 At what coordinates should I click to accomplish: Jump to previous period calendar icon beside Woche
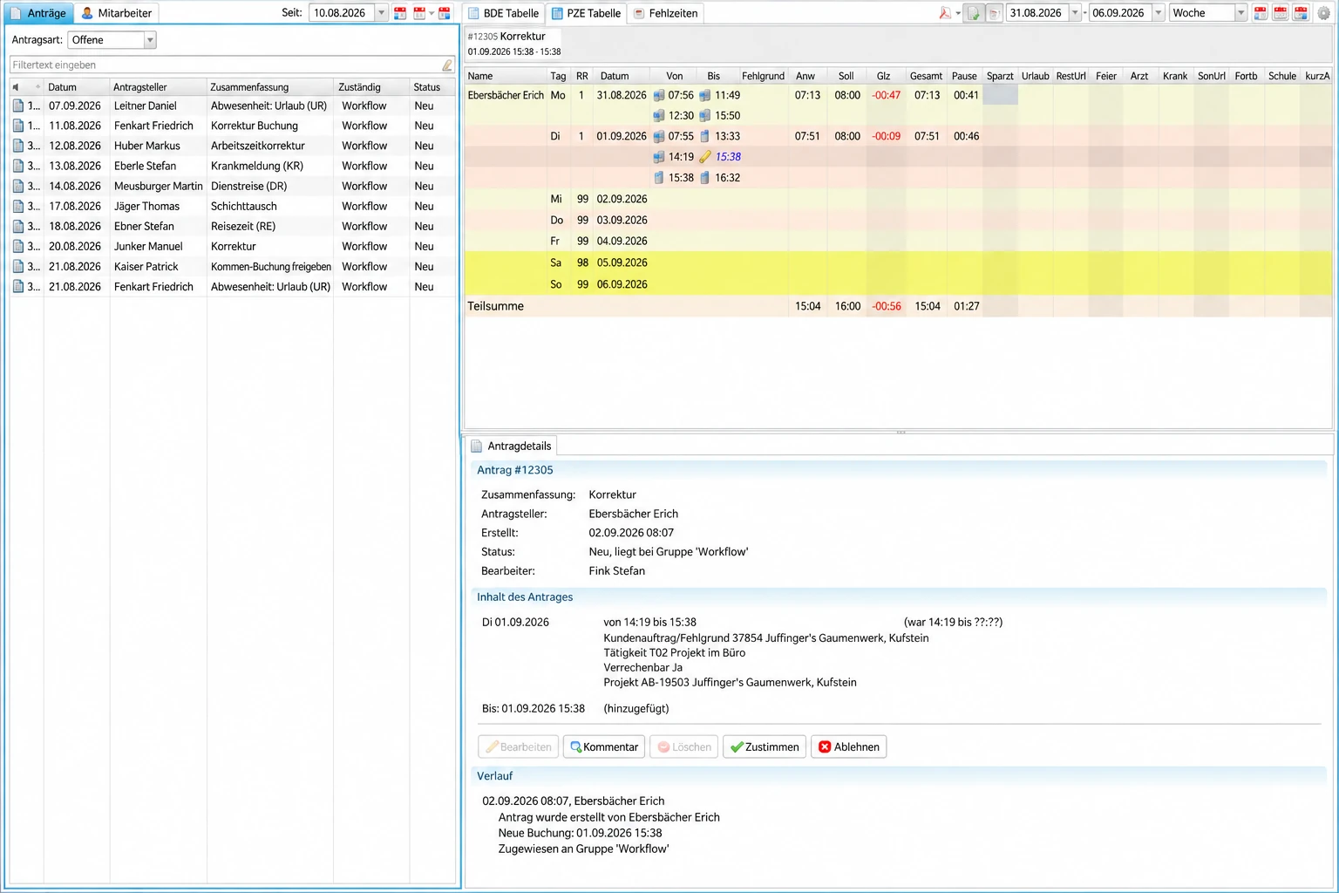[x=1261, y=13]
